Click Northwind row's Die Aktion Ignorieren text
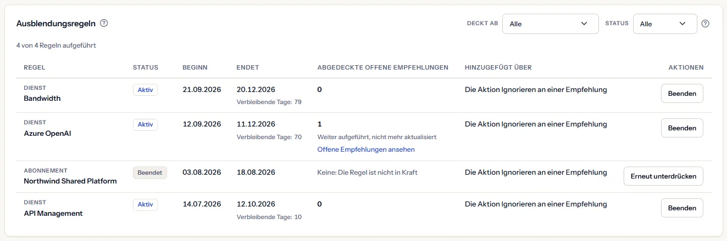Viewport: 727px width, 241px height. click(x=536, y=172)
